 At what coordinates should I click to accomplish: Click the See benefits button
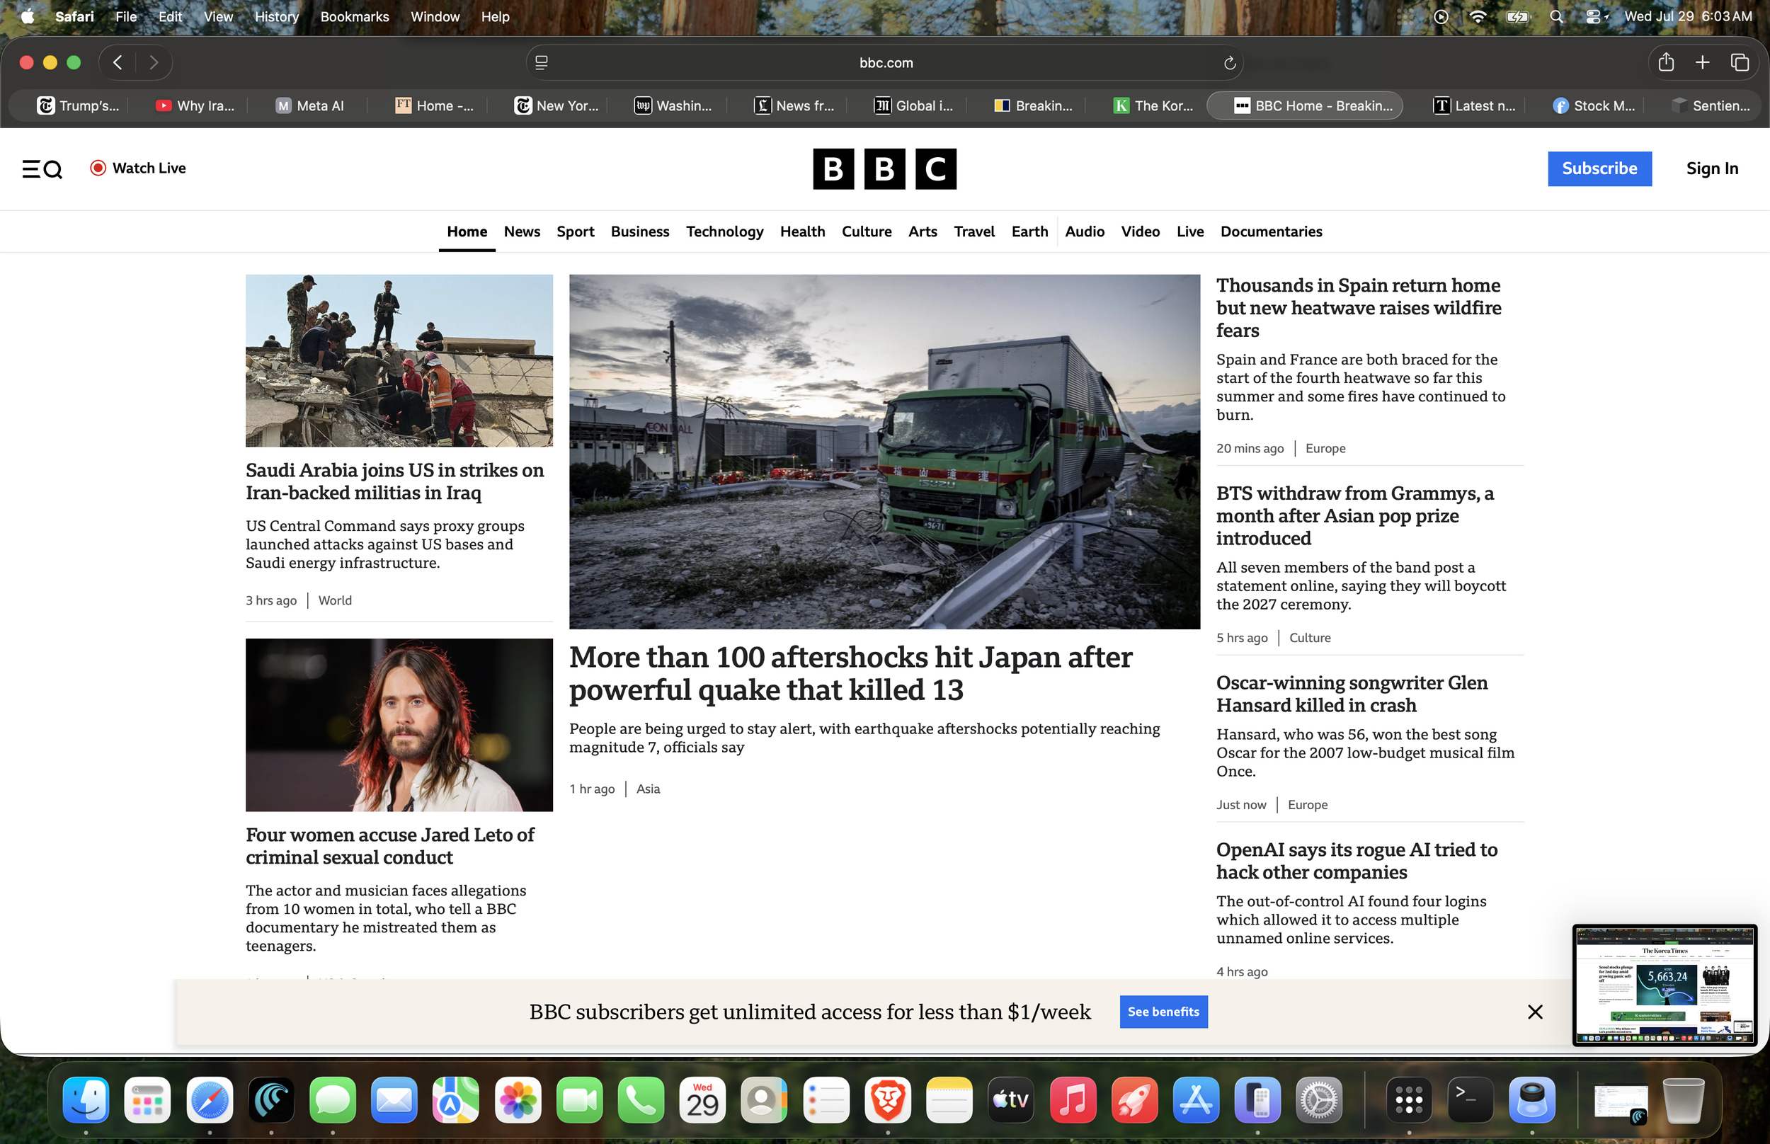[1163, 1012]
